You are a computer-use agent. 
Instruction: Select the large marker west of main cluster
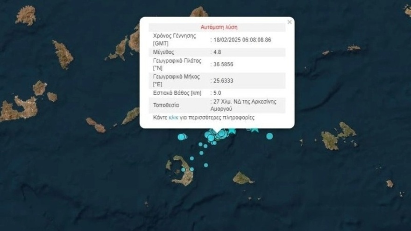point(182,137)
